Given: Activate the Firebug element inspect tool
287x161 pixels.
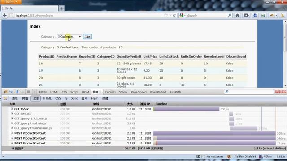Looking at the screenshot, I should pos(11,92).
